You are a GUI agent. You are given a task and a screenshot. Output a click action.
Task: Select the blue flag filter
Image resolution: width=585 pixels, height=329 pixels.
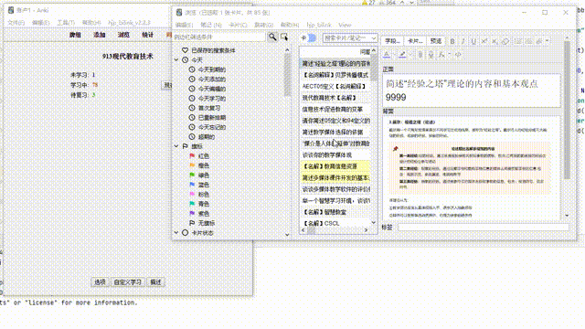coord(199,185)
